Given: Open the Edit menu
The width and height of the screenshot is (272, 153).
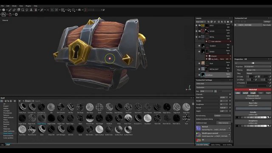Looking at the screenshot, I should pyautogui.click(x=8, y=6).
